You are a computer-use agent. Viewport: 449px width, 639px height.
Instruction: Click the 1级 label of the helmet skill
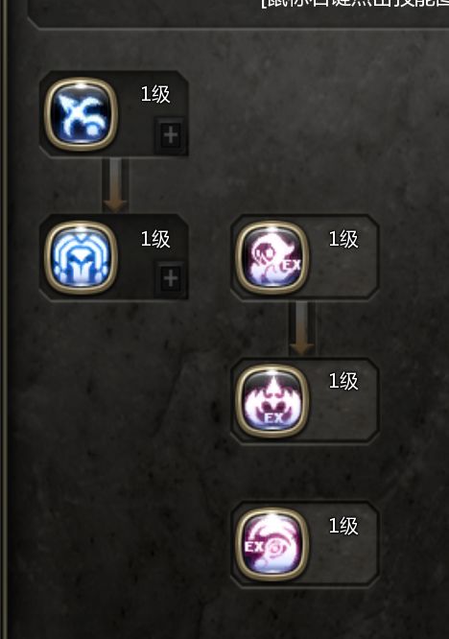155,239
